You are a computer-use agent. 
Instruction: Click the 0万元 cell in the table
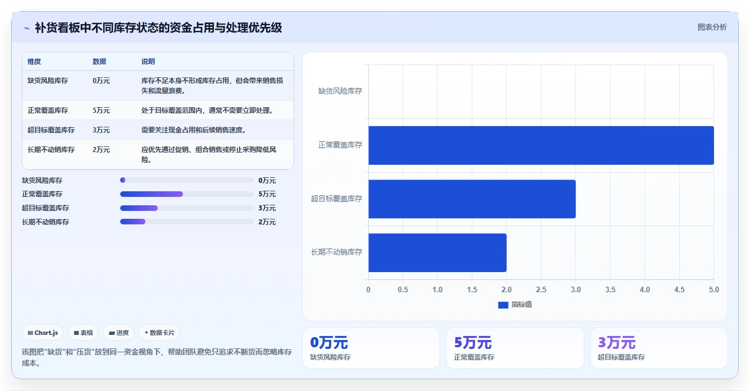[102, 81]
